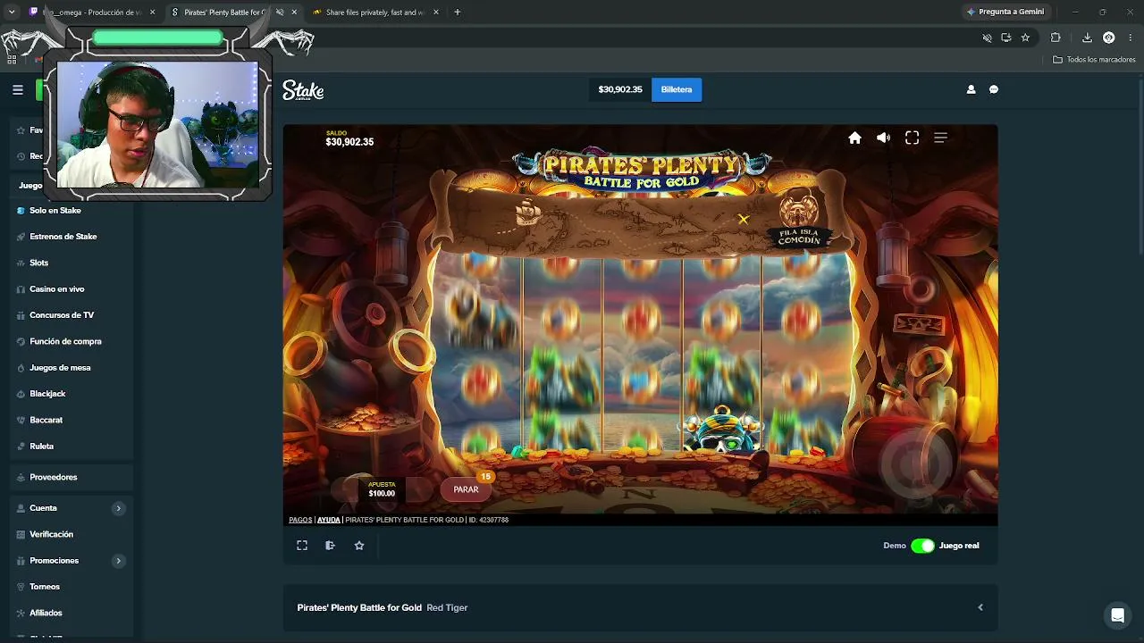Click the muted-site icon in address bar

pos(987,38)
